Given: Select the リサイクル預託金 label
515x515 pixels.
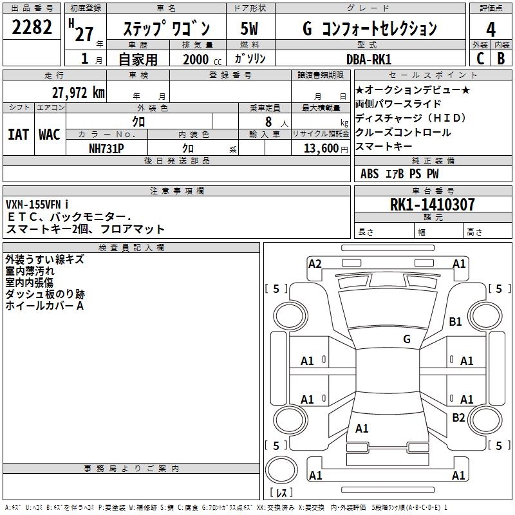Looking at the screenshot, I should tap(321, 134).
